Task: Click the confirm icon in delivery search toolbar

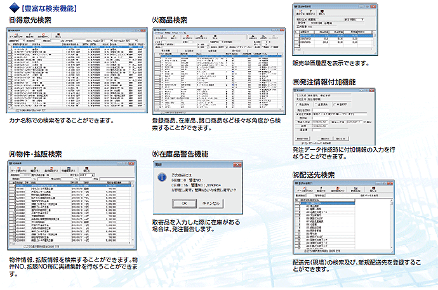Action: tap(321, 189)
